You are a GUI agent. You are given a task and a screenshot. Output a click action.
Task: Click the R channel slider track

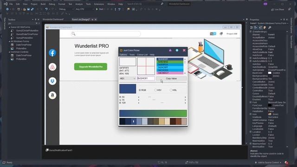pyautogui.click(x=162, y=97)
